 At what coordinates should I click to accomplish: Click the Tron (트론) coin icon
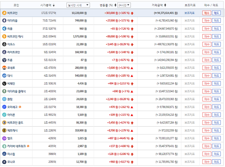4,60
